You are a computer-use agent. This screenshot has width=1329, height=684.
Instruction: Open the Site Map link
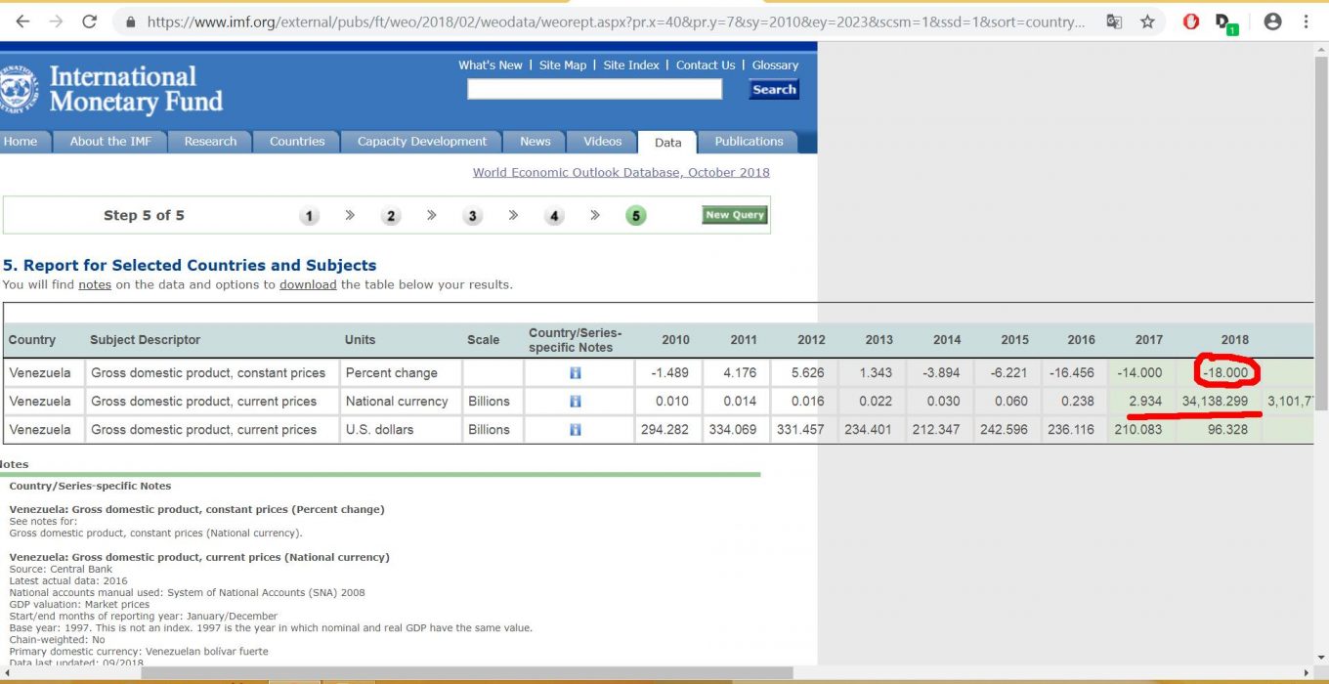pos(563,65)
